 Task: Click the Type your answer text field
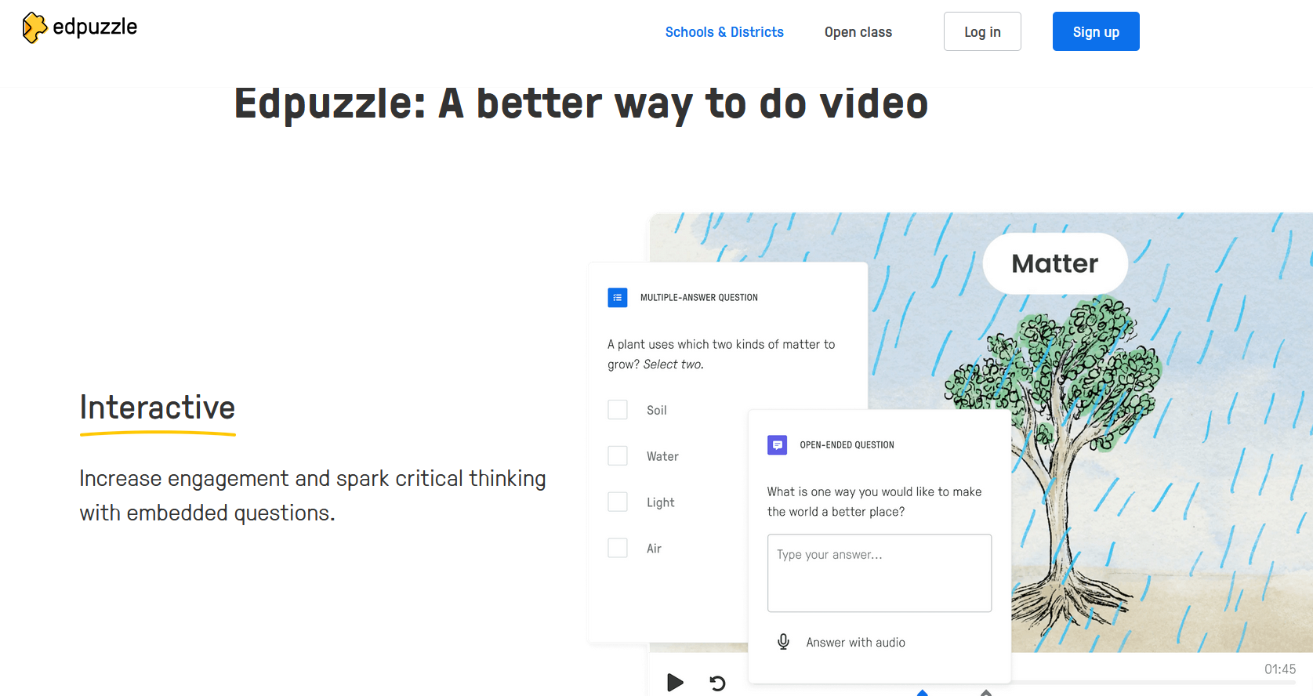(879, 573)
